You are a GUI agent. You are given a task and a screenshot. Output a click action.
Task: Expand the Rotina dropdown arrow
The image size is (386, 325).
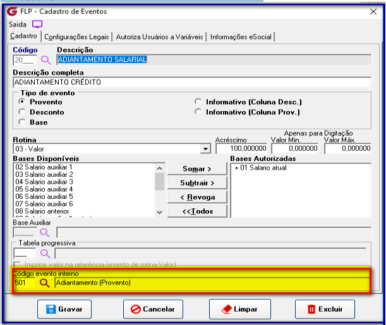[205, 149]
